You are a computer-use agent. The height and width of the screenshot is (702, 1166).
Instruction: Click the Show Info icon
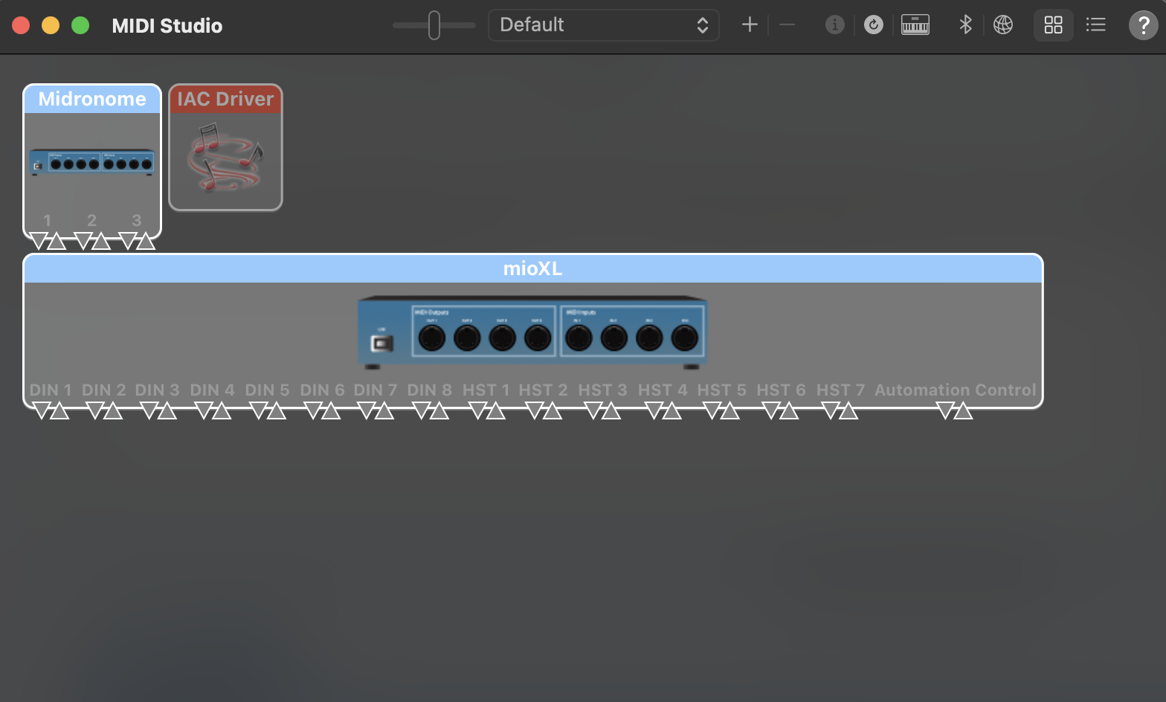pos(834,25)
